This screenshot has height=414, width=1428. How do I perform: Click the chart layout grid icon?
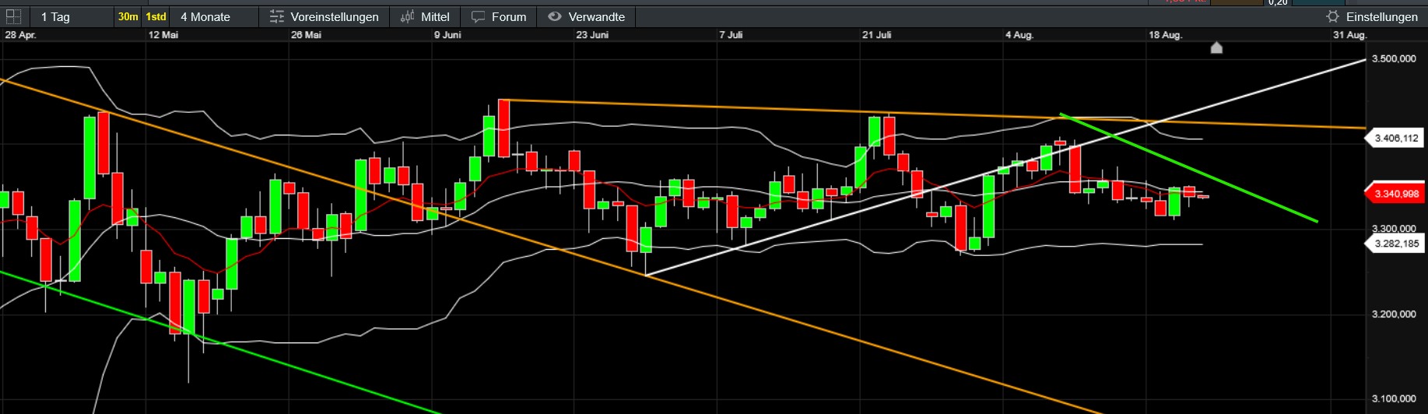point(13,16)
